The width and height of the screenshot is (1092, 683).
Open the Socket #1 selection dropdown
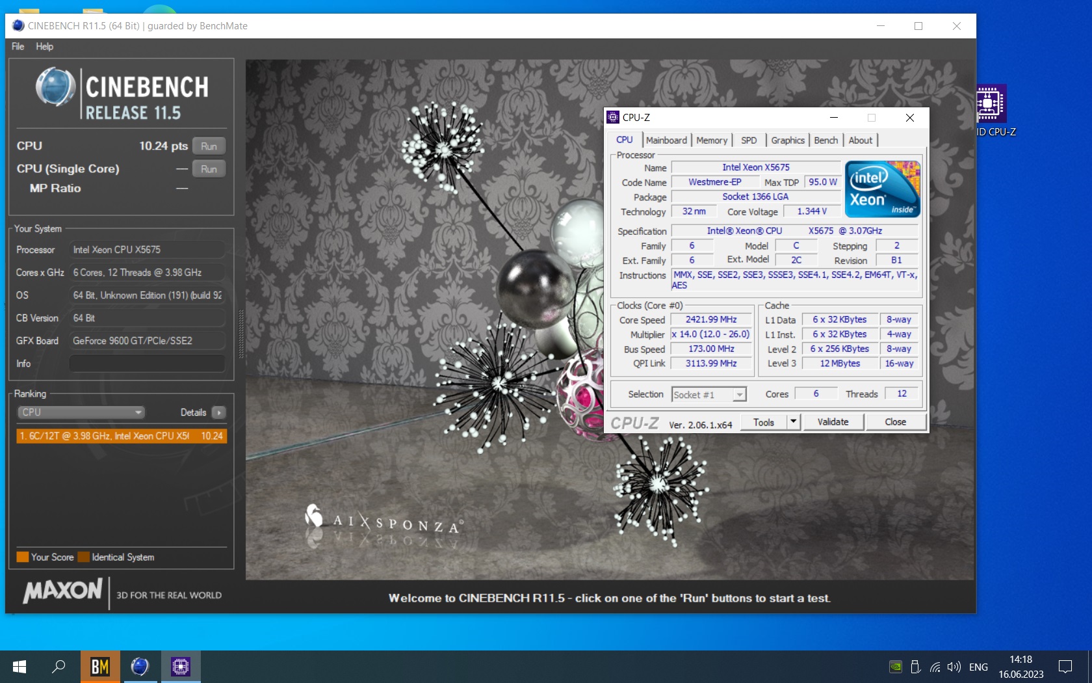click(708, 395)
